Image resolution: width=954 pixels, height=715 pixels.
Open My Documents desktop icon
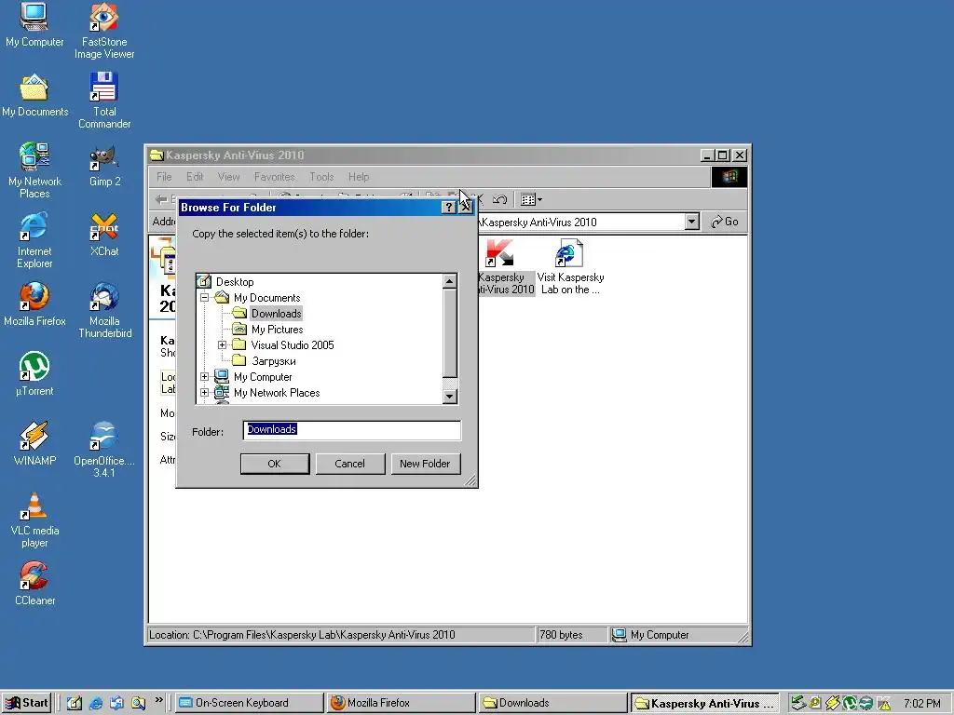(x=34, y=96)
